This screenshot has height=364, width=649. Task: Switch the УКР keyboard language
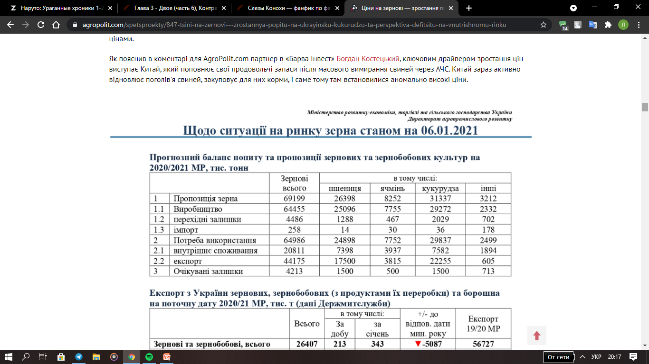pyautogui.click(x=596, y=357)
